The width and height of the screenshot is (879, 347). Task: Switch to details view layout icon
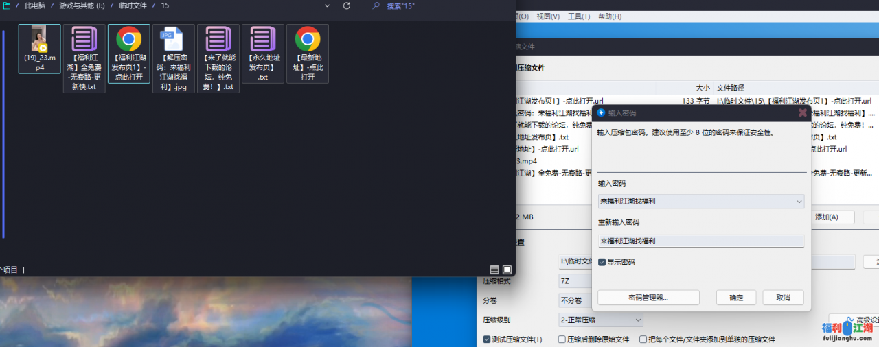point(494,270)
